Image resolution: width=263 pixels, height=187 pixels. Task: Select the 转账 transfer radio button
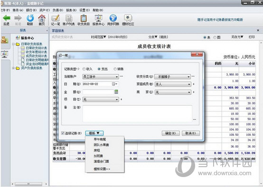pyautogui.click(x=115, y=69)
